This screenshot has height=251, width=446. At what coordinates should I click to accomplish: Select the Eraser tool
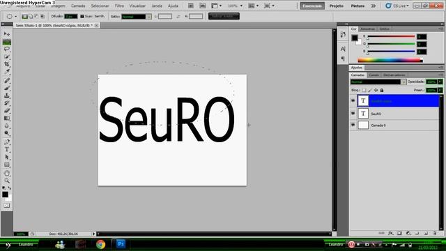(7, 110)
